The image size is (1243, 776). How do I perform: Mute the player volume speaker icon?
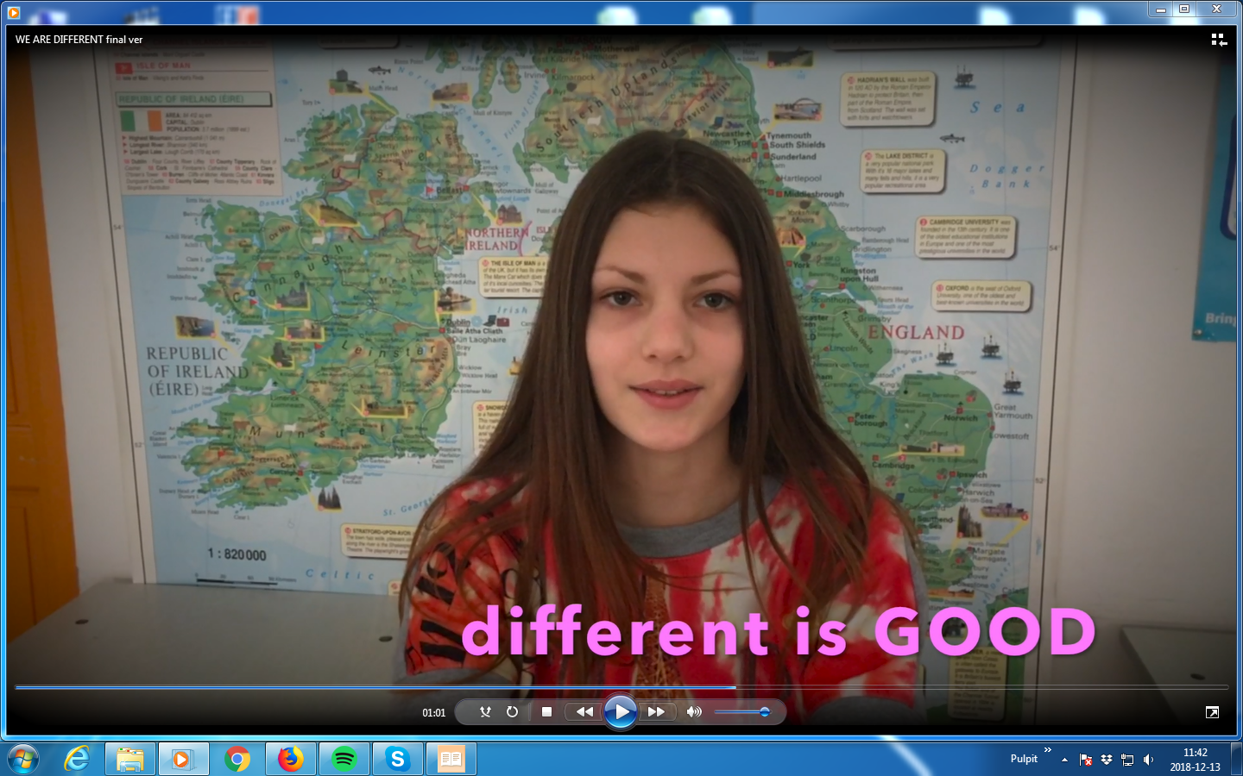point(694,712)
